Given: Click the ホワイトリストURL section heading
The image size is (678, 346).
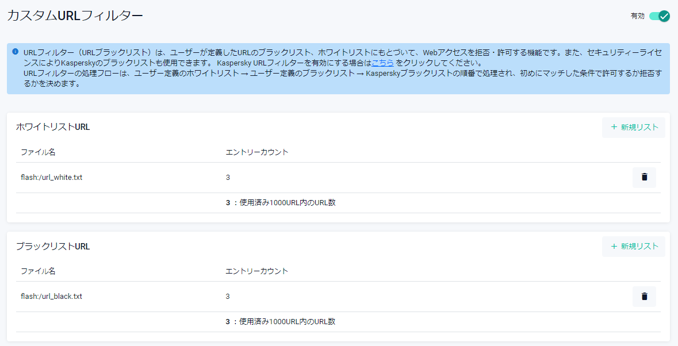Looking at the screenshot, I should [x=53, y=127].
